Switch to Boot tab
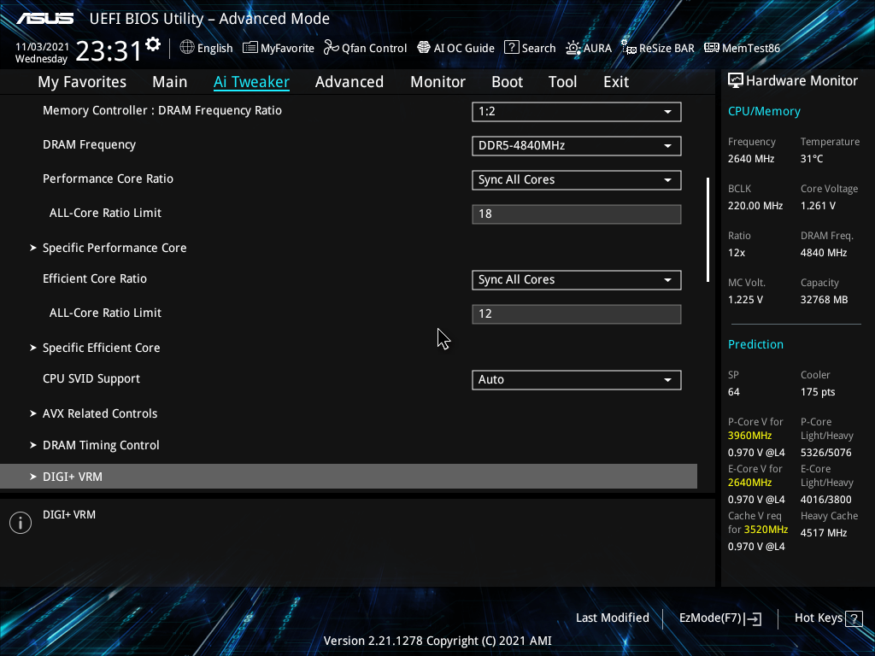This screenshot has width=875, height=656. point(507,82)
